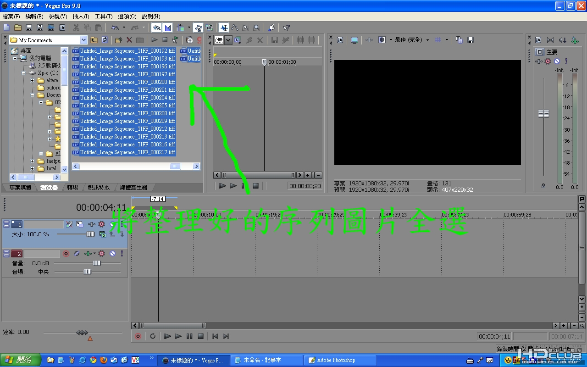
Task: Delete selected files with red X in browser
Action: (x=129, y=40)
